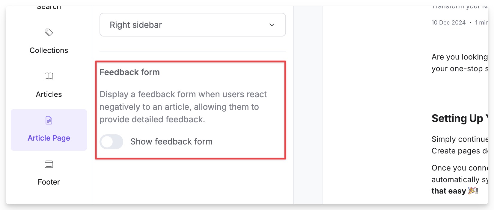Select the Collections menu label

point(49,50)
